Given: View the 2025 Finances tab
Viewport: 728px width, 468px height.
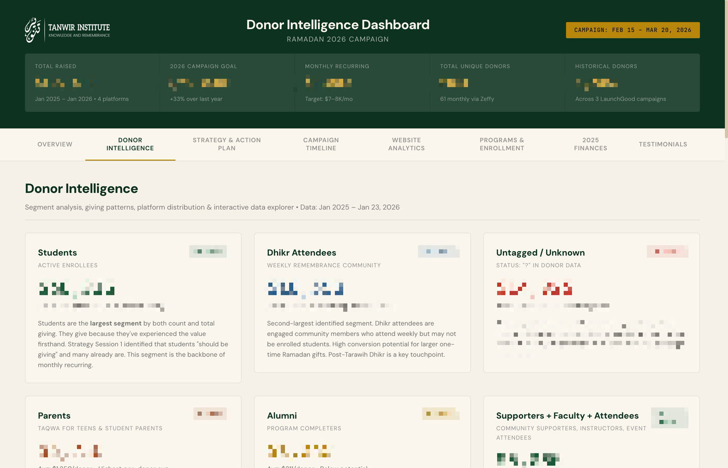Looking at the screenshot, I should [591, 144].
